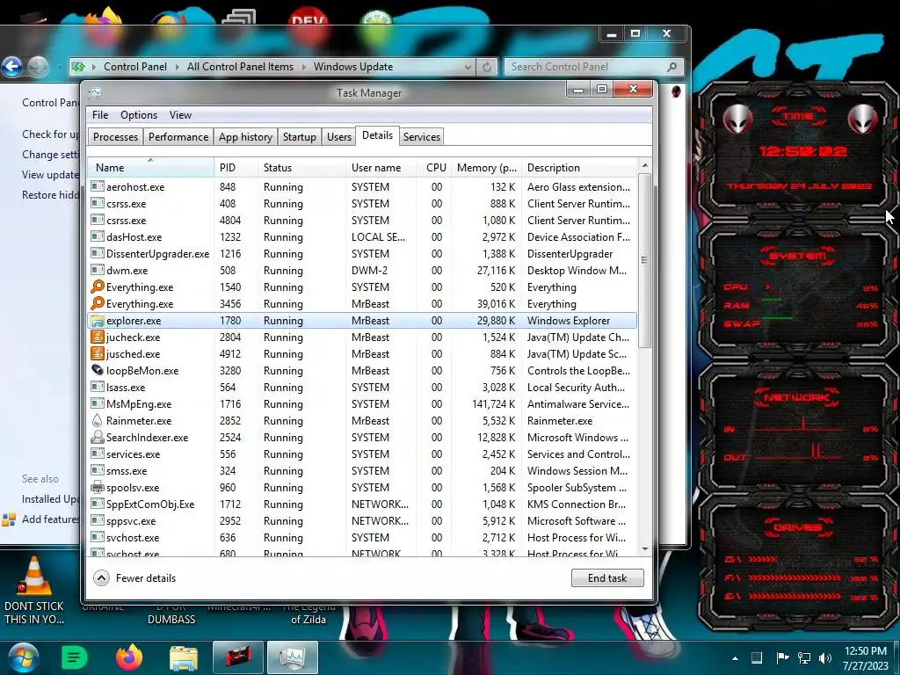Sort by the CPU column header
The height and width of the screenshot is (675, 900).
(x=434, y=167)
